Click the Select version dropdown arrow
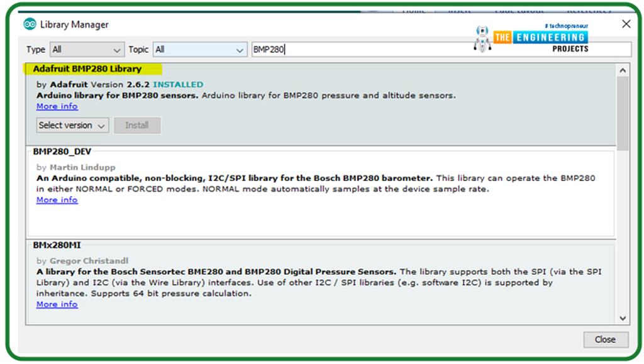Image resolution: width=644 pixels, height=364 pixels. click(99, 125)
